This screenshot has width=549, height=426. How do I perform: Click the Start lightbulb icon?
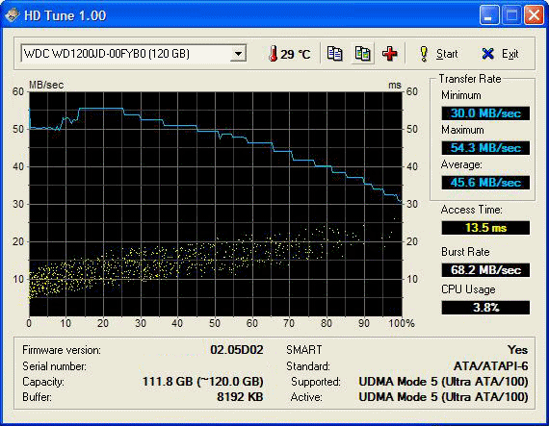424,54
